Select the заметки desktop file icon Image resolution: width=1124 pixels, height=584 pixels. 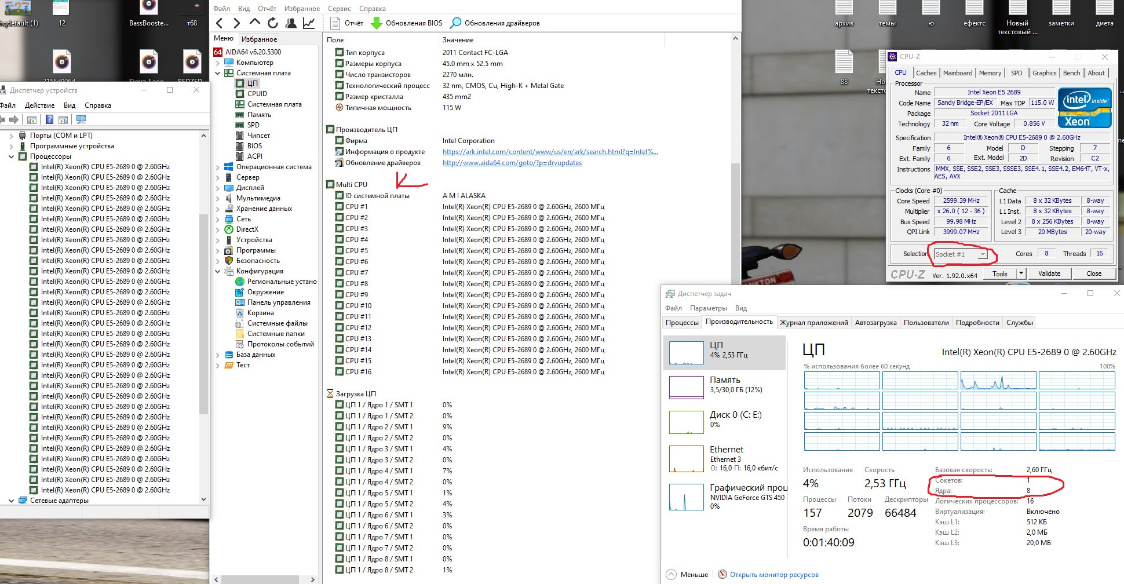[x=1061, y=14]
